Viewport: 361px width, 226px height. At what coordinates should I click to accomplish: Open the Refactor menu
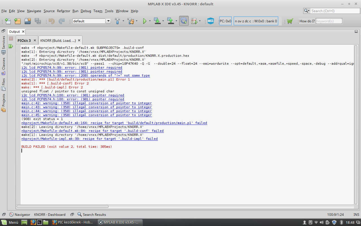pos(63,11)
